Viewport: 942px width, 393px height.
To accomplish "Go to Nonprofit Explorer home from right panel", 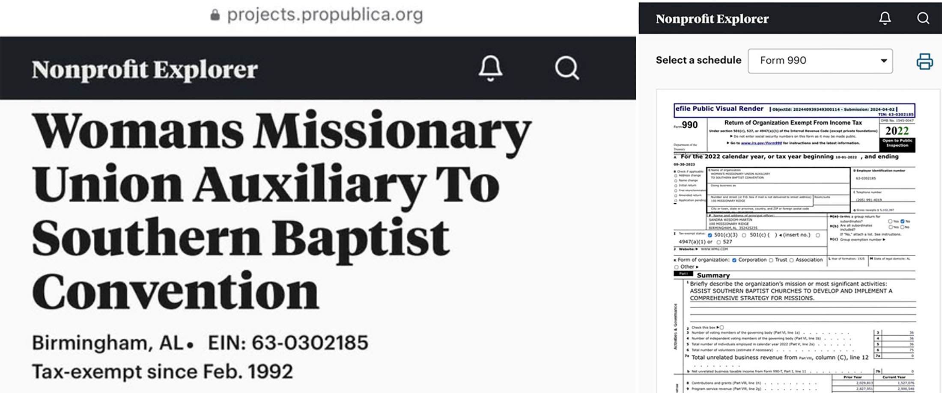I will [x=712, y=19].
